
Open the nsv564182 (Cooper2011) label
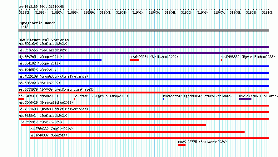click(x=39, y=63)
